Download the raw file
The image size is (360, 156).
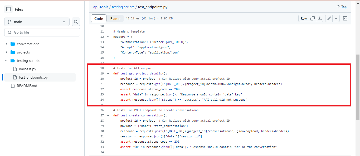(x=319, y=18)
